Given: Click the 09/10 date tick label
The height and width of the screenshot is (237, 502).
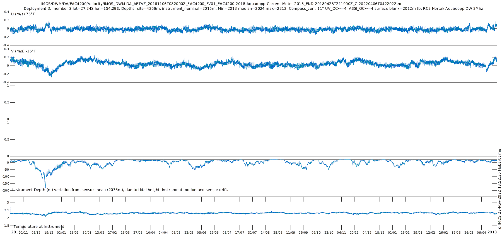Looking at the screenshot, I should [316, 233].
